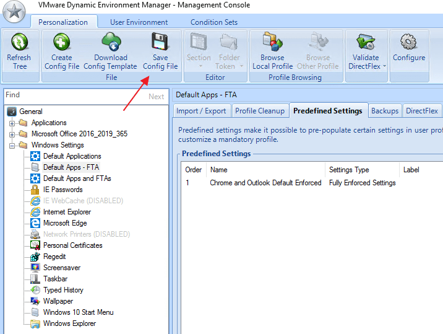This screenshot has width=443, height=334.
Task: Click the Create Config File icon
Action: coord(61,43)
